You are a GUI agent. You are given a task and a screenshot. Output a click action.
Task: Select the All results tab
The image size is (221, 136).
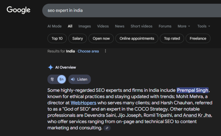(x=70, y=26)
